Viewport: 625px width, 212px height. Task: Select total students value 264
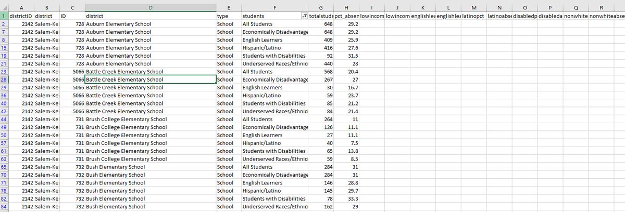click(321, 120)
